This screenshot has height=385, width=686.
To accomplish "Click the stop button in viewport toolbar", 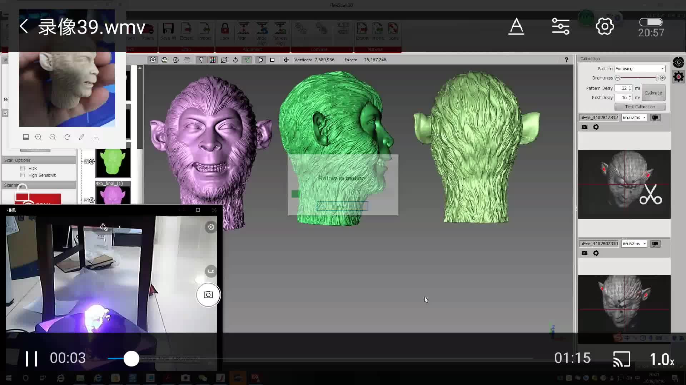I will click(x=272, y=60).
